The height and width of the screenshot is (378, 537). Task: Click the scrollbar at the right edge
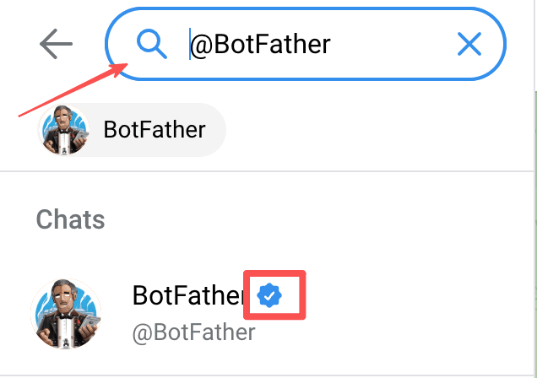(532, 211)
